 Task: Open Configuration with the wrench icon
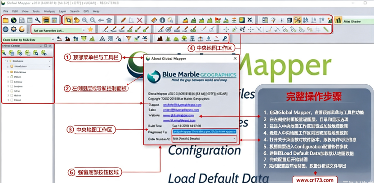37,20
